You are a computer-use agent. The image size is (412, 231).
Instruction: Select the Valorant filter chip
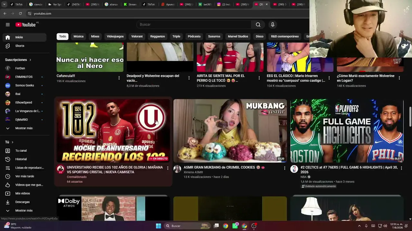coord(137,37)
